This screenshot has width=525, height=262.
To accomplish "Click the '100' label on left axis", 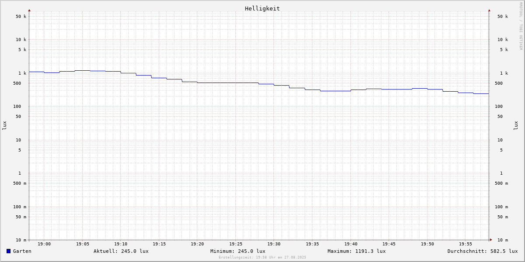I will pos(17,107).
